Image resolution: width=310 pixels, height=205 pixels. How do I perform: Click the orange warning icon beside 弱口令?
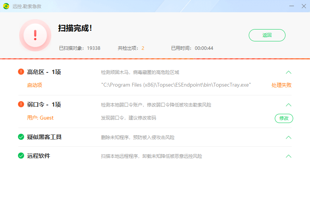[21, 105]
